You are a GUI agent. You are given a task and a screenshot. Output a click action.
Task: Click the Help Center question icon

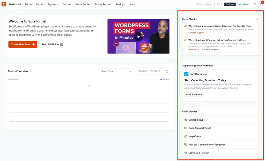coord(186,136)
